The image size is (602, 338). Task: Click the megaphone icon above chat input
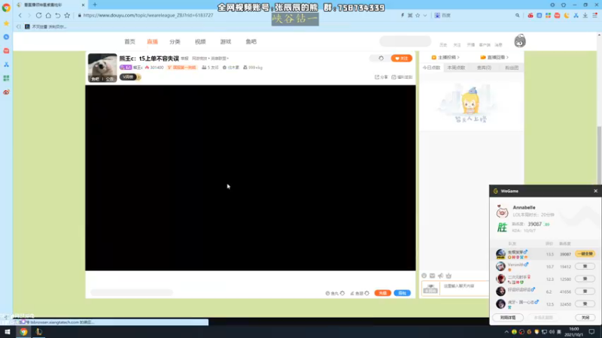pos(440,276)
